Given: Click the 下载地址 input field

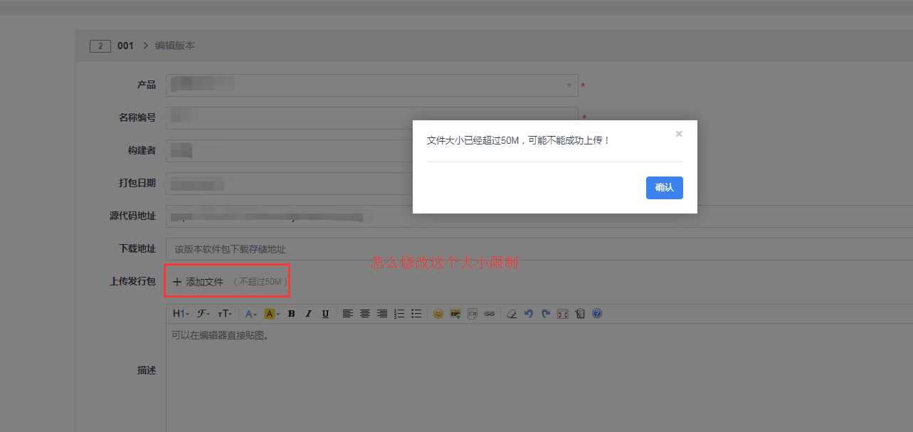Looking at the screenshot, I should point(539,249).
